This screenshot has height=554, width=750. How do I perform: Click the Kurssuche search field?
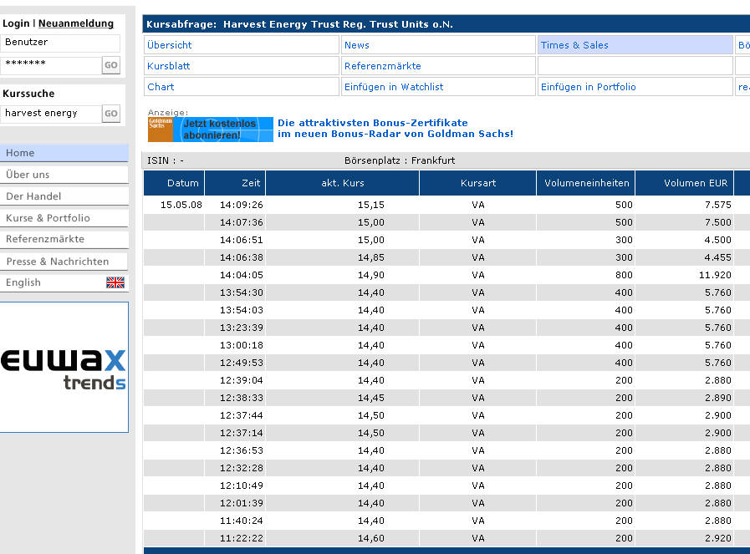pos(51,114)
